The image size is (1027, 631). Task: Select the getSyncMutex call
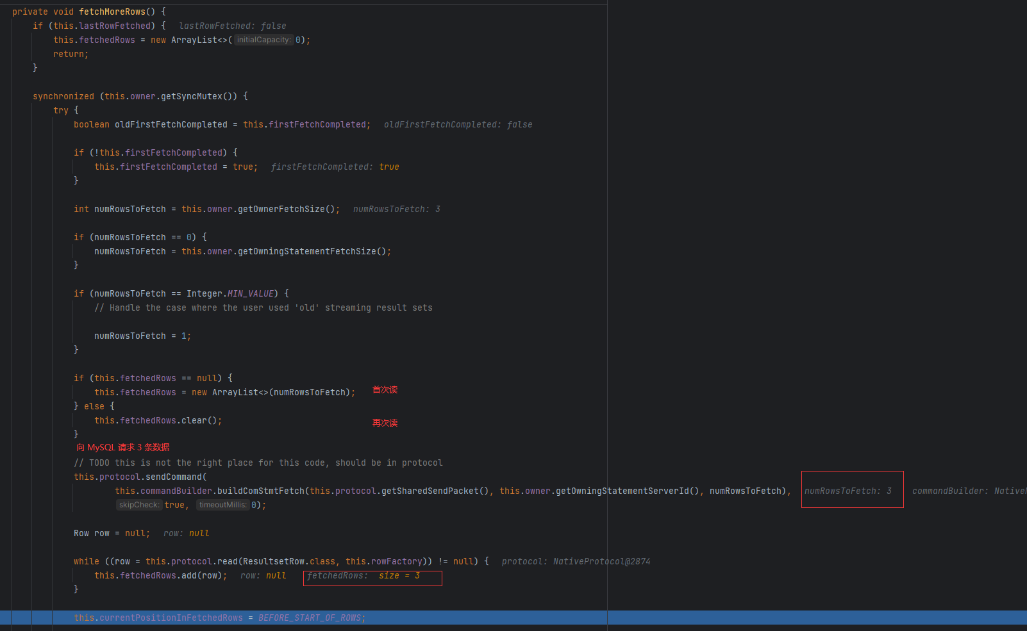[199, 96]
